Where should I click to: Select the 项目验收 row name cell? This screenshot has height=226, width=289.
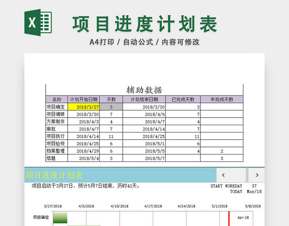point(57,144)
